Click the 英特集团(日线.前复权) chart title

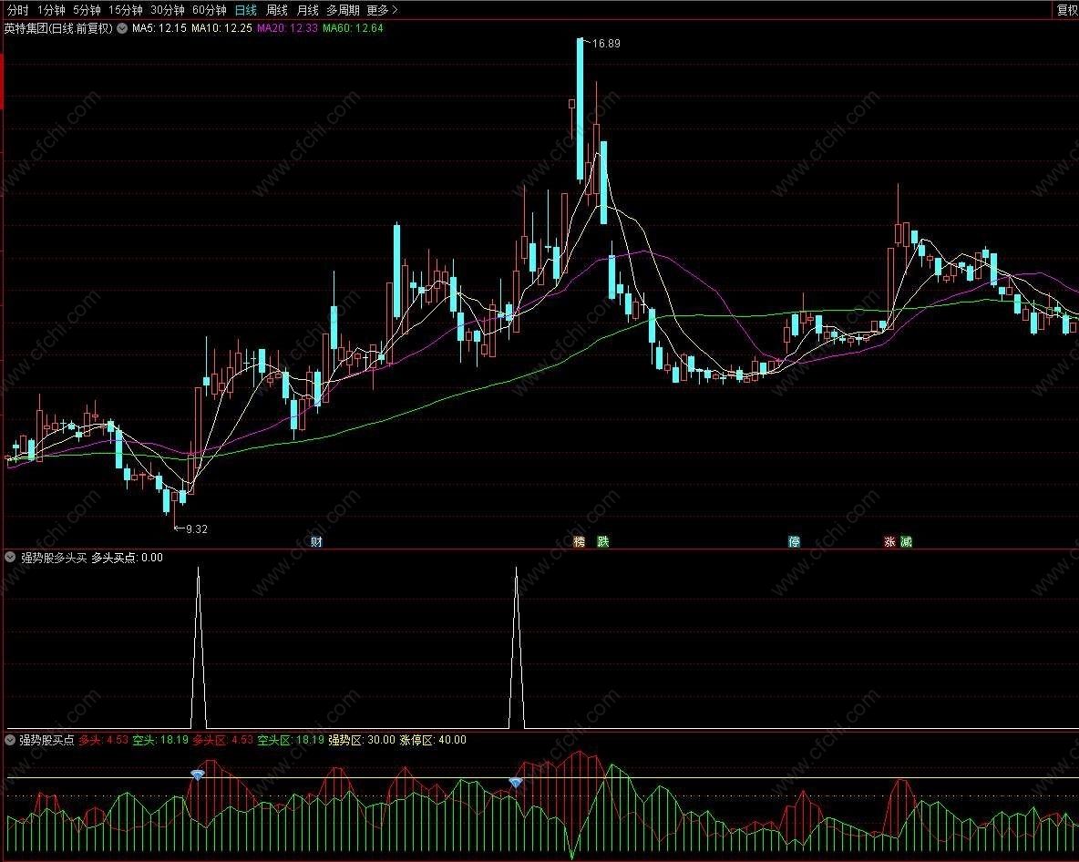pyautogui.click(x=57, y=28)
